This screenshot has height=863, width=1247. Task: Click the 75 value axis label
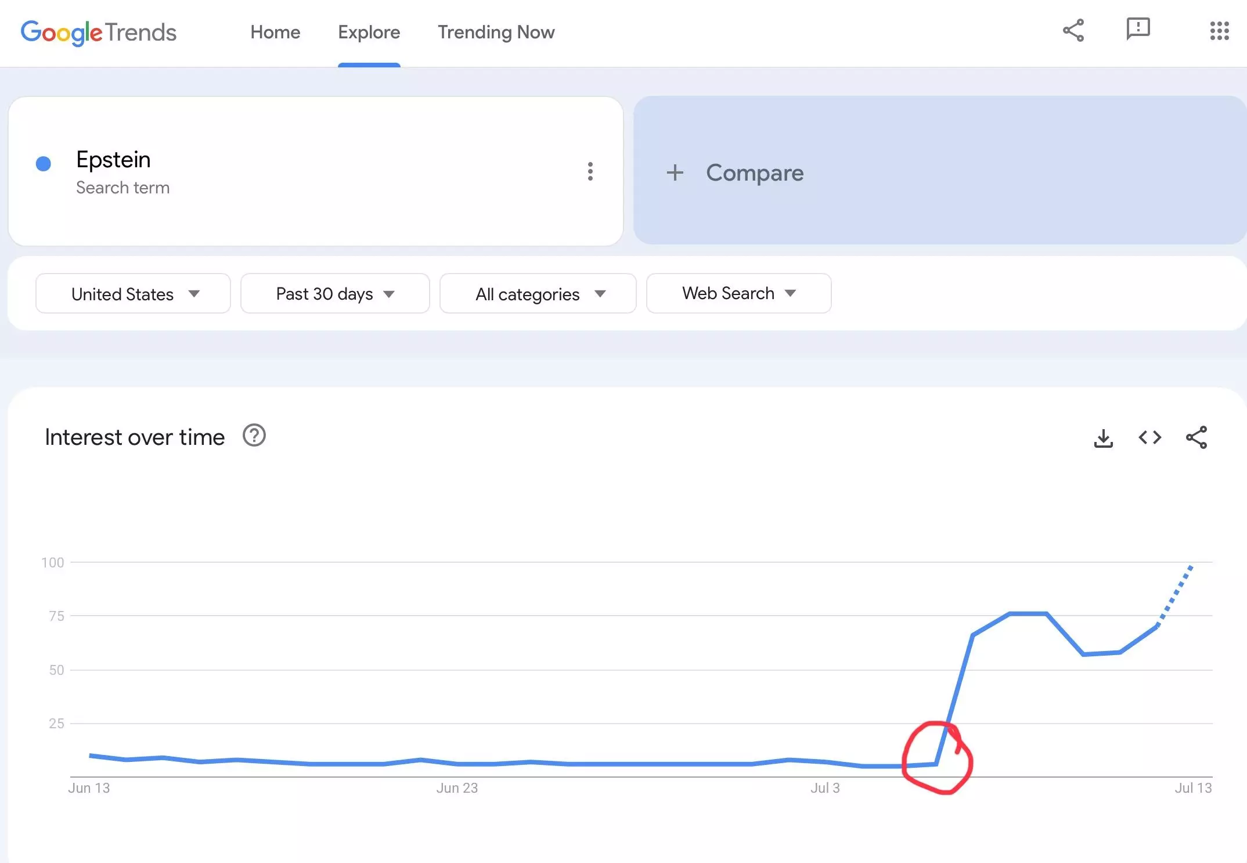click(56, 616)
